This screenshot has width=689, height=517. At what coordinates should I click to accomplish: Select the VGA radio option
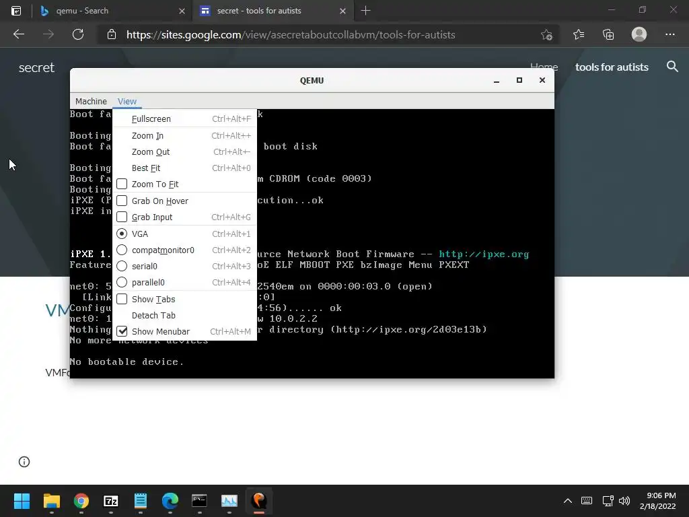click(x=122, y=234)
